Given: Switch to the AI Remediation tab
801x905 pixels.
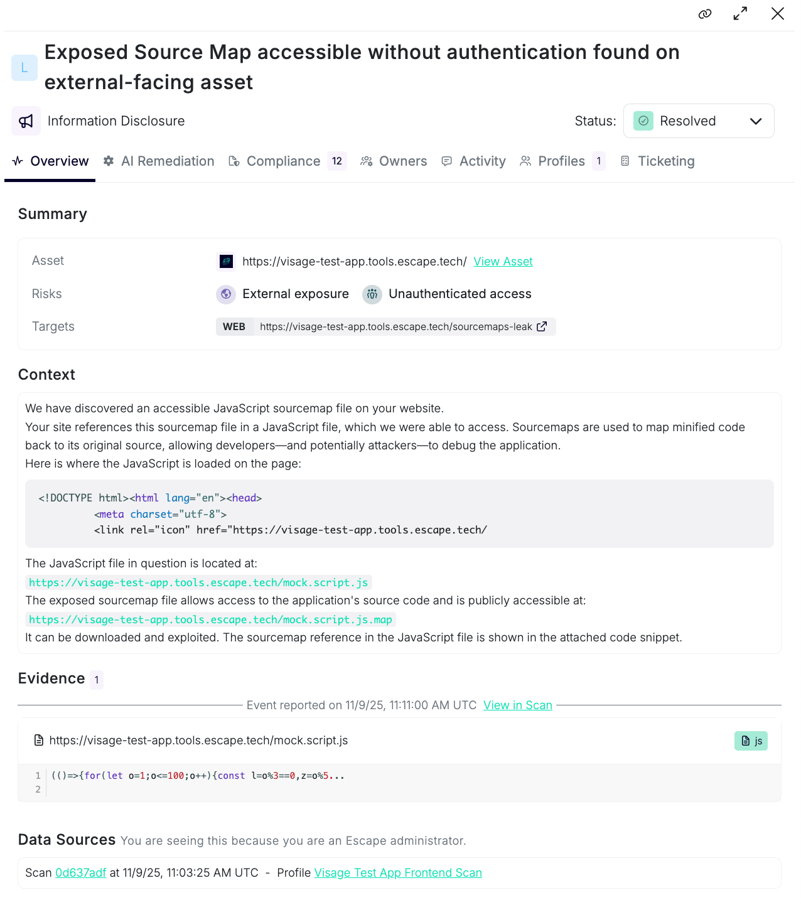Looking at the screenshot, I should (x=159, y=161).
